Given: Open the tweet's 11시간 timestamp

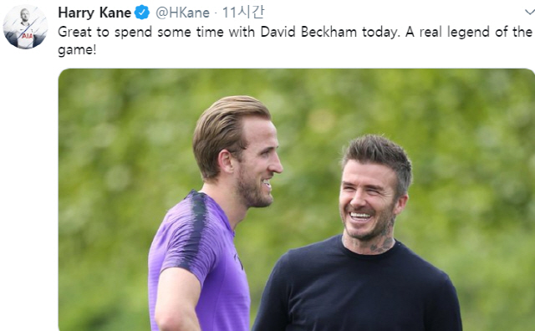Looking at the screenshot, I should tap(243, 13).
